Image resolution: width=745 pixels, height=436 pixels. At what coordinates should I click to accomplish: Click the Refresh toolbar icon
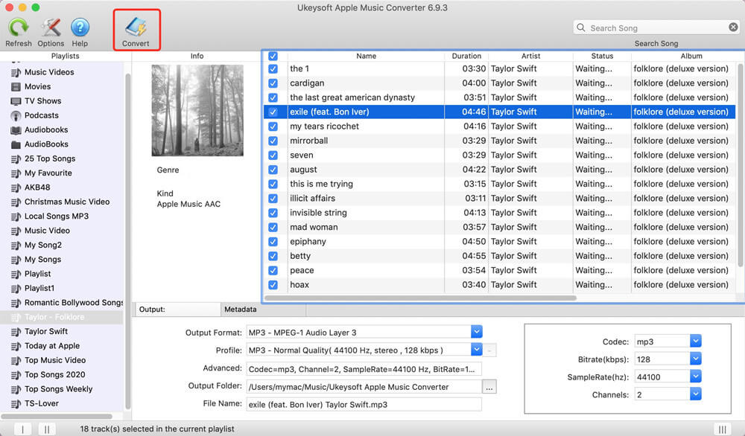pyautogui.click(x=19, y=28)
